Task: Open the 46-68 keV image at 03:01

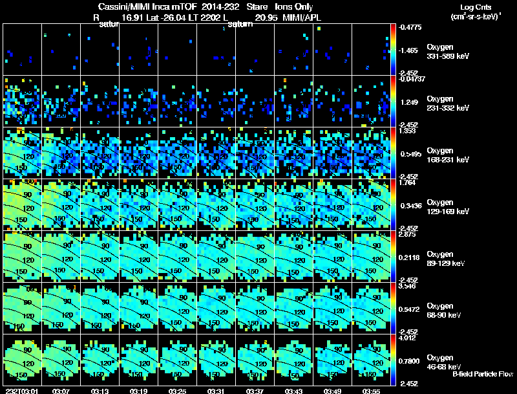Action: pos(22,360)
